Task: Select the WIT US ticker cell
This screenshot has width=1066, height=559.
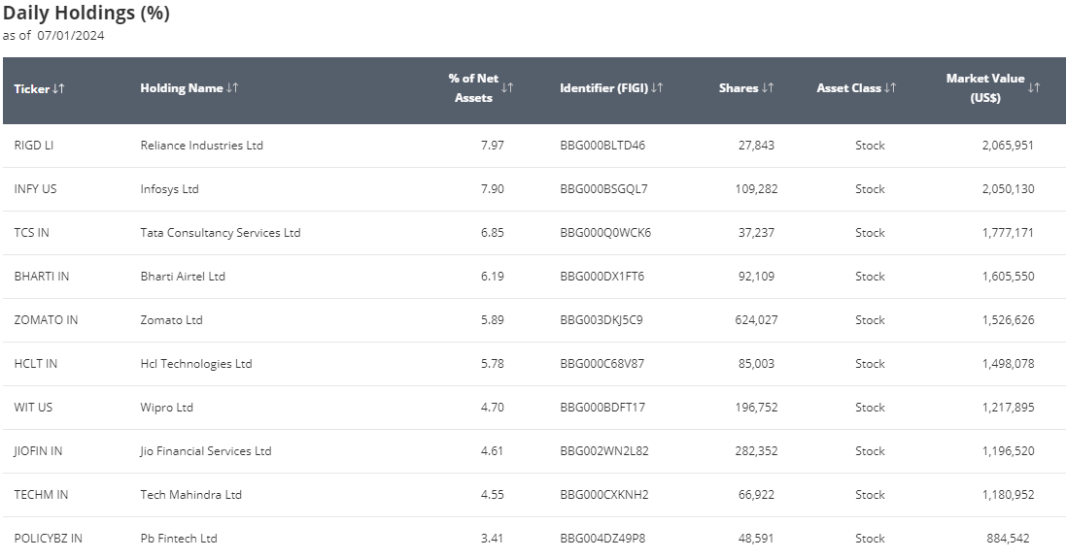Action: point(33,408)
